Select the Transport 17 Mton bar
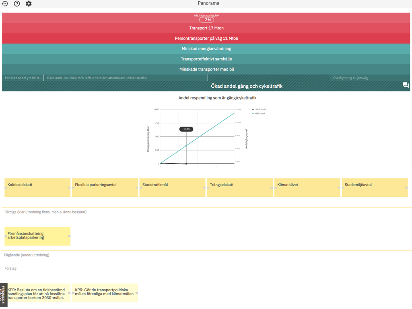412x309 pixels. pyautogui.click(x=206, y=28)
